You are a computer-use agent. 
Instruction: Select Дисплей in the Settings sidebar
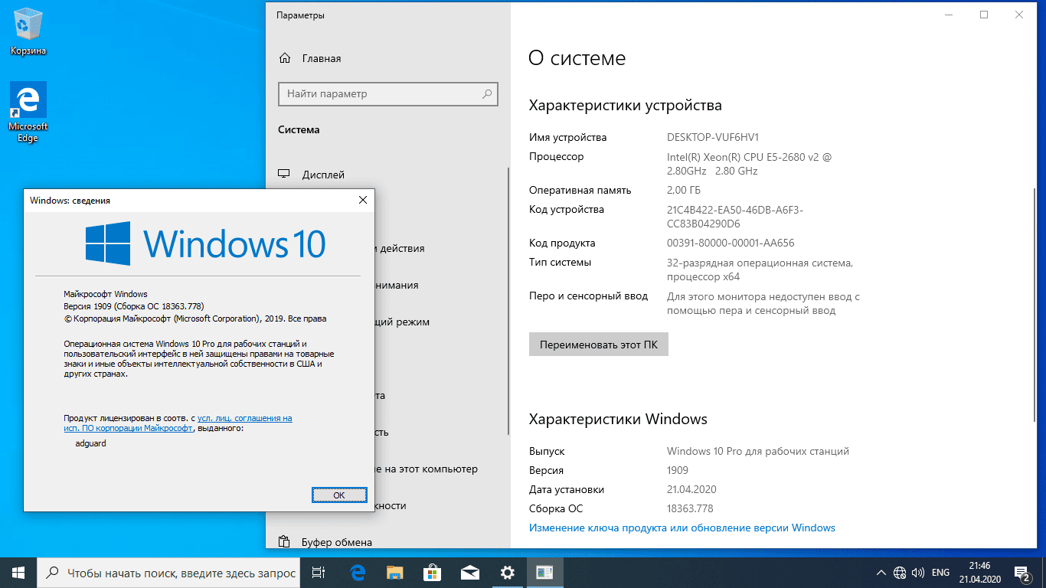click(323, 175)
